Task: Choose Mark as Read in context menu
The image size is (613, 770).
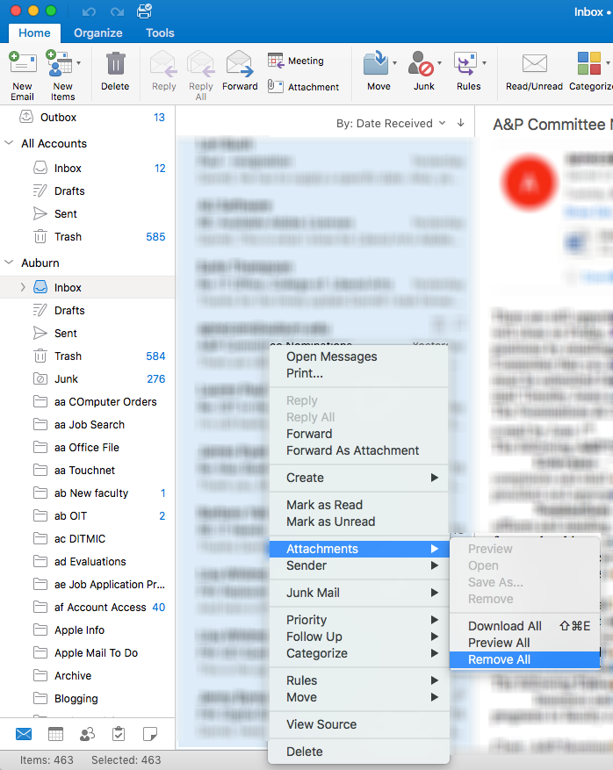Action: click(x=359, y=505)
